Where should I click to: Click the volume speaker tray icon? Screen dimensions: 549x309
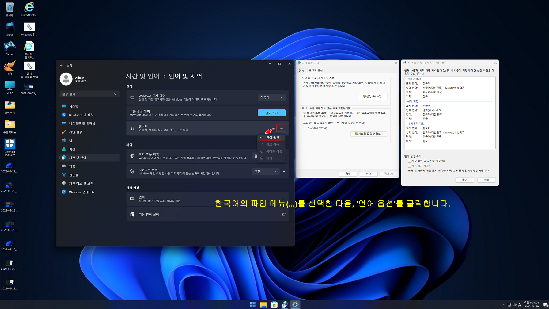(x=514, y=305)
